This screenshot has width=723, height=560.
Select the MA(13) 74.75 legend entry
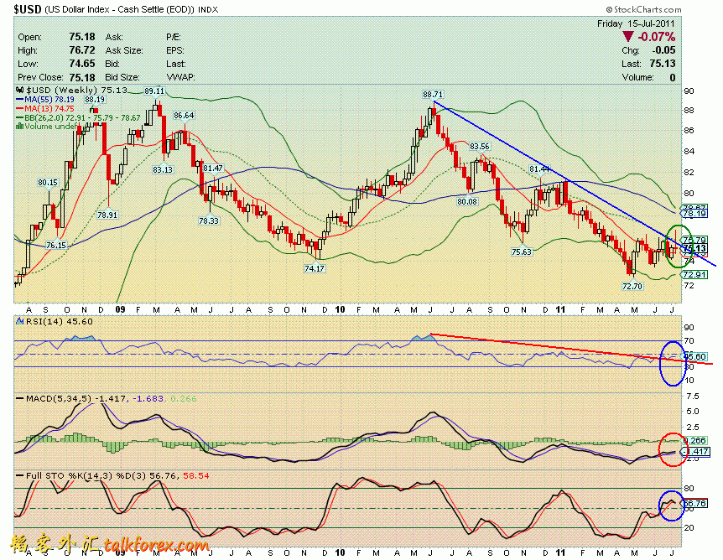[x=52, y=108]
